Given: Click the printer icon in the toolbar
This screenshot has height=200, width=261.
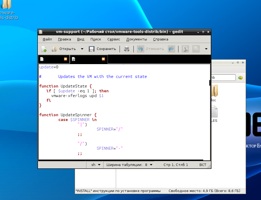Looking at the screenshot, I should [127, 49].
